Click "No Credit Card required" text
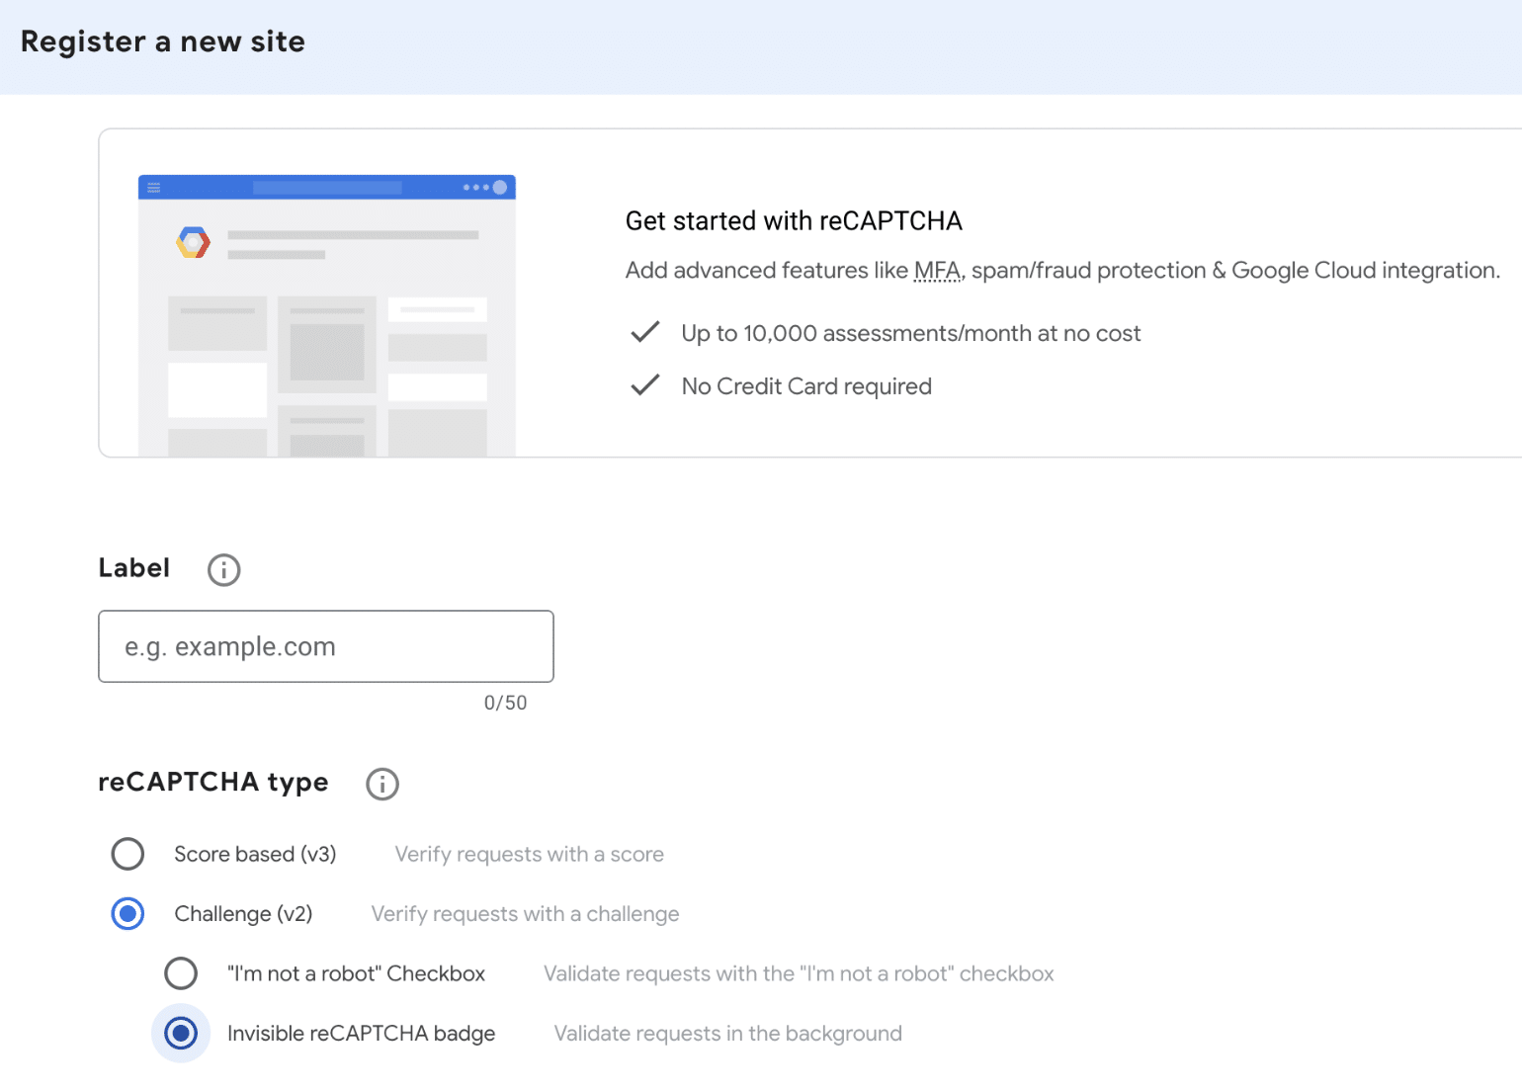 pyautogui.click(x=806, y=386)
